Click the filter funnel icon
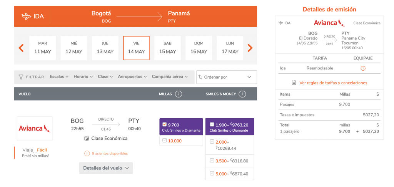Viewport: 394px width, 187px height. click(x=21, y=77)
